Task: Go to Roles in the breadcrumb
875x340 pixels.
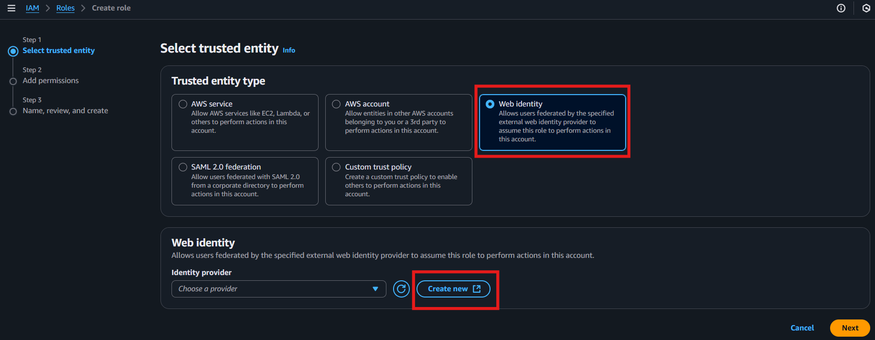Action: pos(65,8)
